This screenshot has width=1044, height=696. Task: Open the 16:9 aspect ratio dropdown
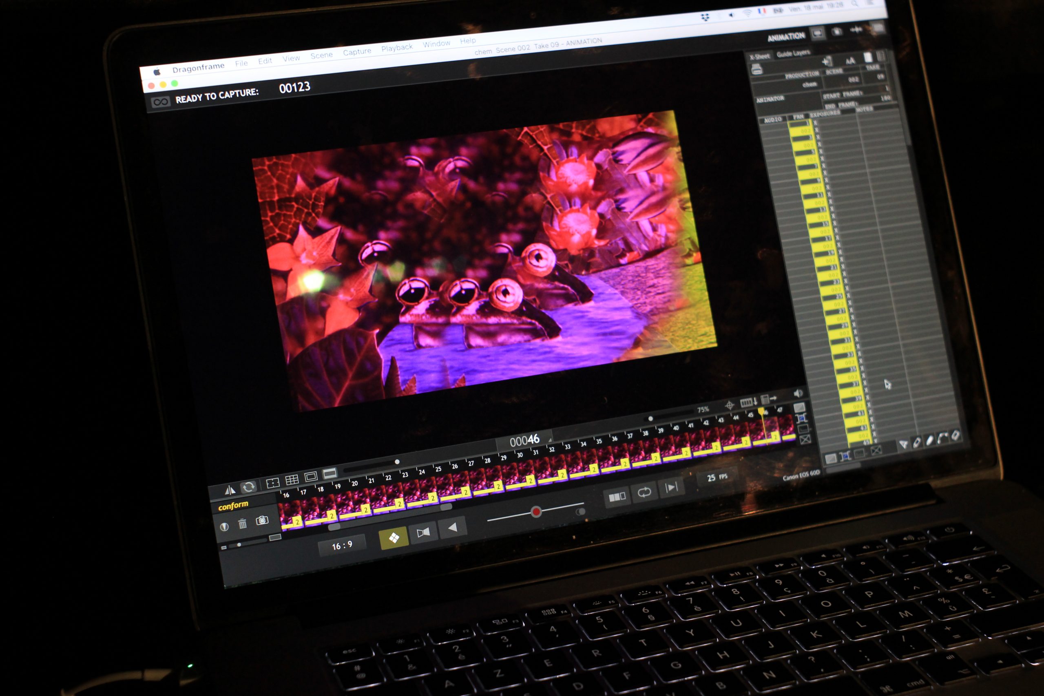click(342, 545)
